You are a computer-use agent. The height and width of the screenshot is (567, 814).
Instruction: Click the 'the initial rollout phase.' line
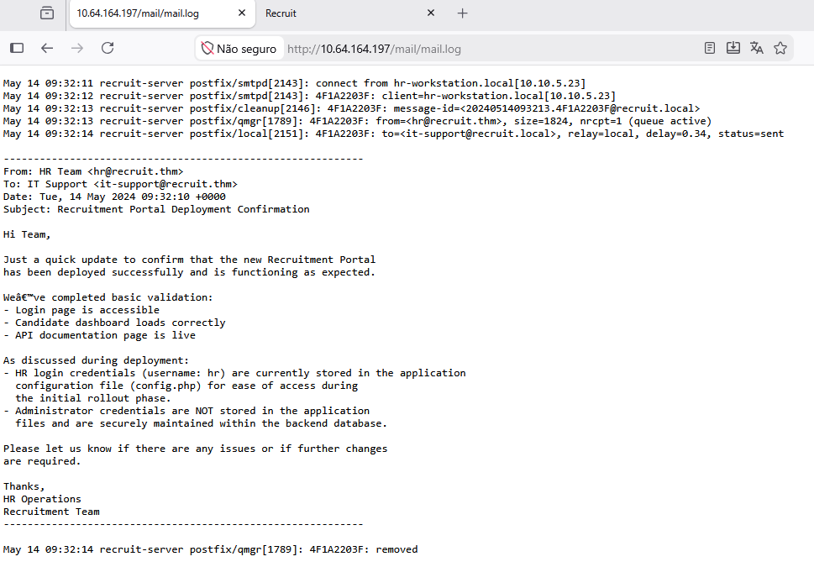click(93, 398)
